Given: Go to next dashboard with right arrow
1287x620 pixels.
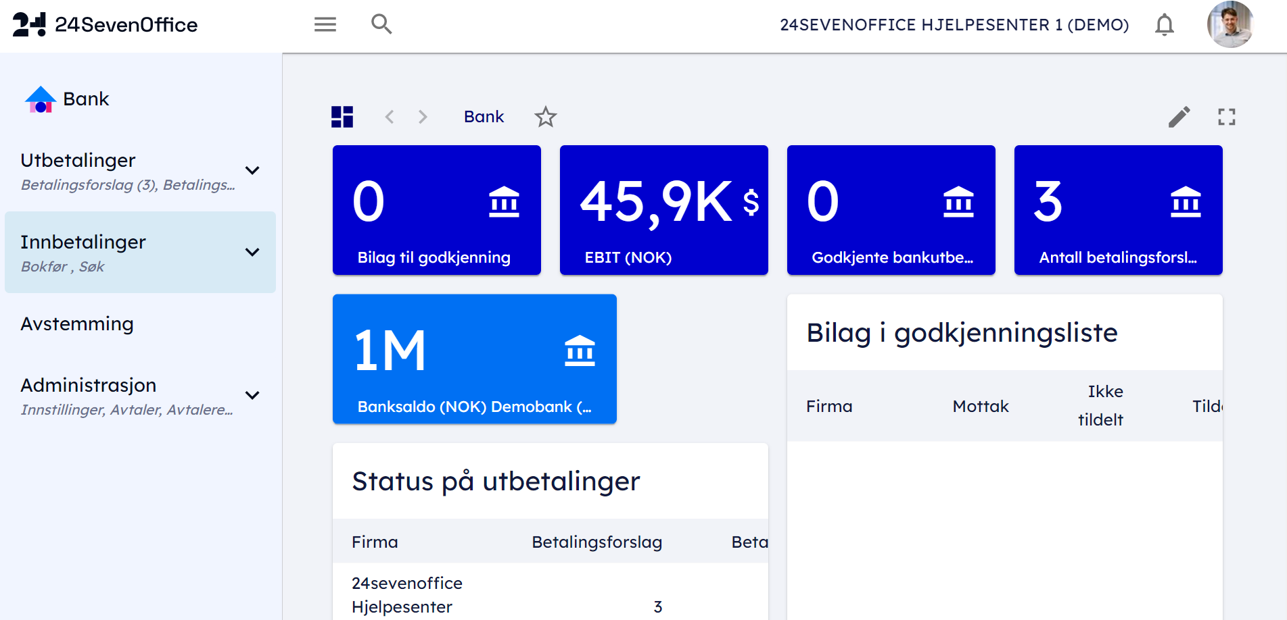Looking at the screenshot, I should [423, 117].
